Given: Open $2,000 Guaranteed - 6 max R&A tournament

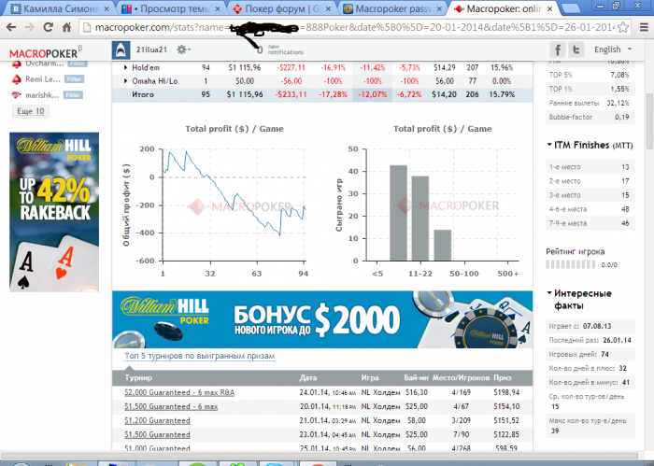Looking at the screenshot, I should pos(179,392).
